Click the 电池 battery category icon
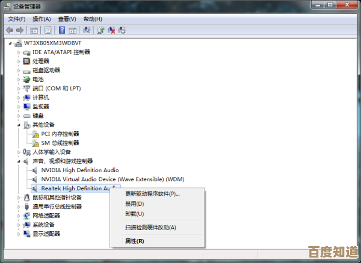361x263 pixels. (26, 79)
